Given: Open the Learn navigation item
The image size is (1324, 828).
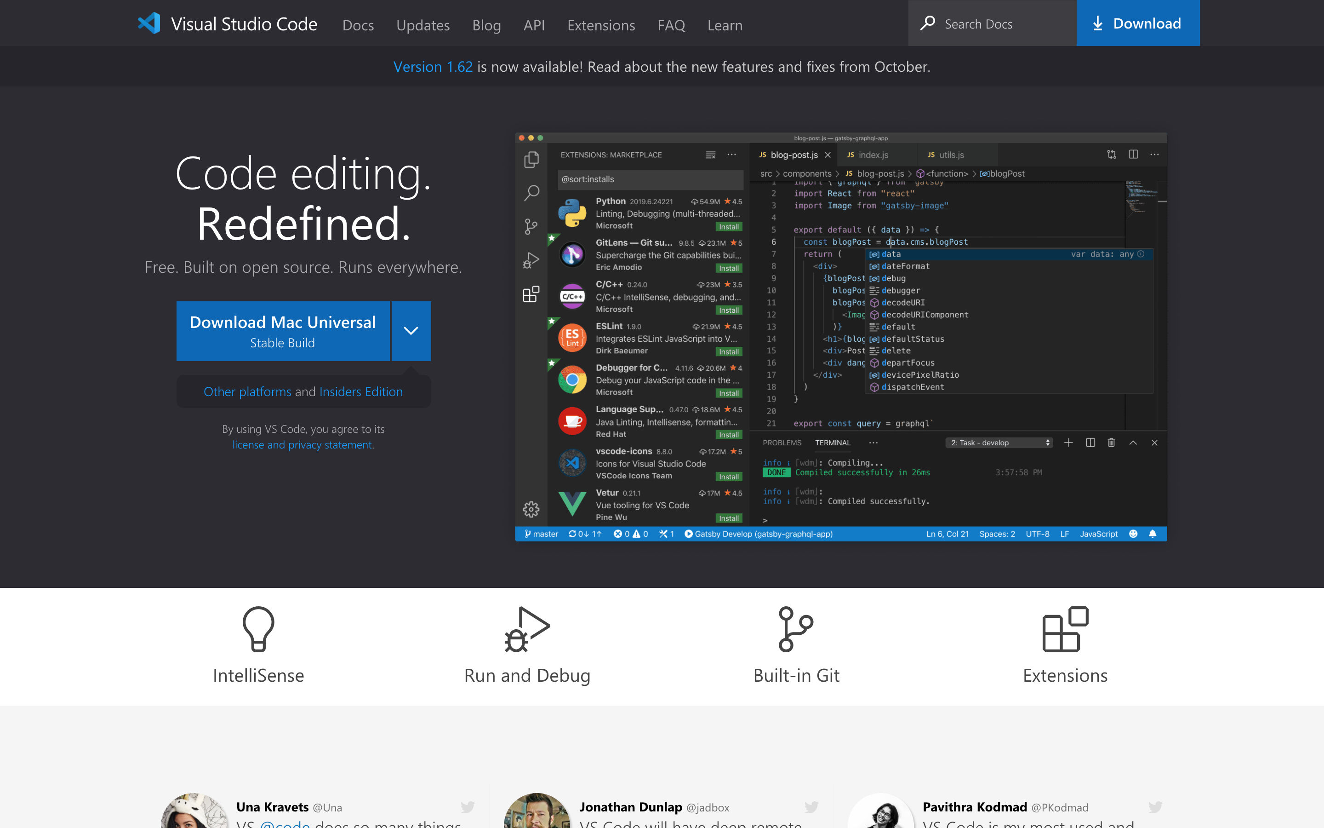Looking at the screenshot, I should pyautogui.click(x=725, y=25).
